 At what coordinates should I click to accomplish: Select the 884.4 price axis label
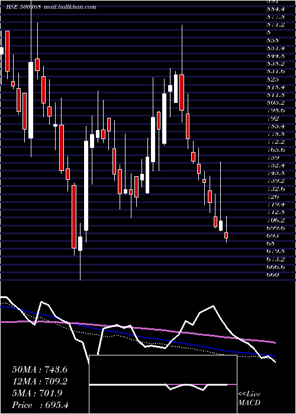pos(276,9)
